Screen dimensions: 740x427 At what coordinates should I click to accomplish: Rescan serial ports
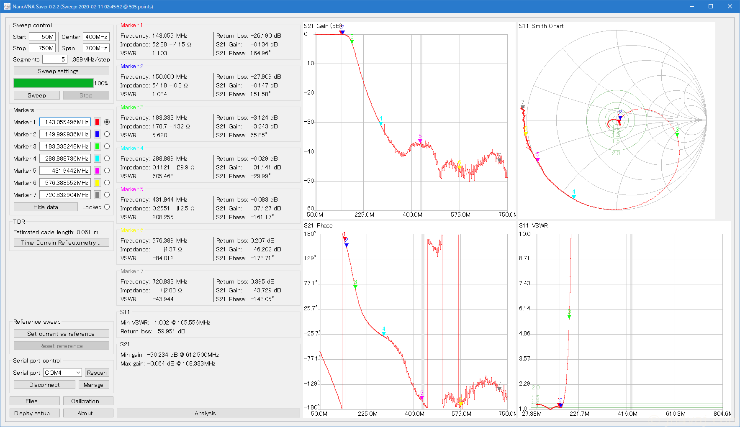(97, 373)
